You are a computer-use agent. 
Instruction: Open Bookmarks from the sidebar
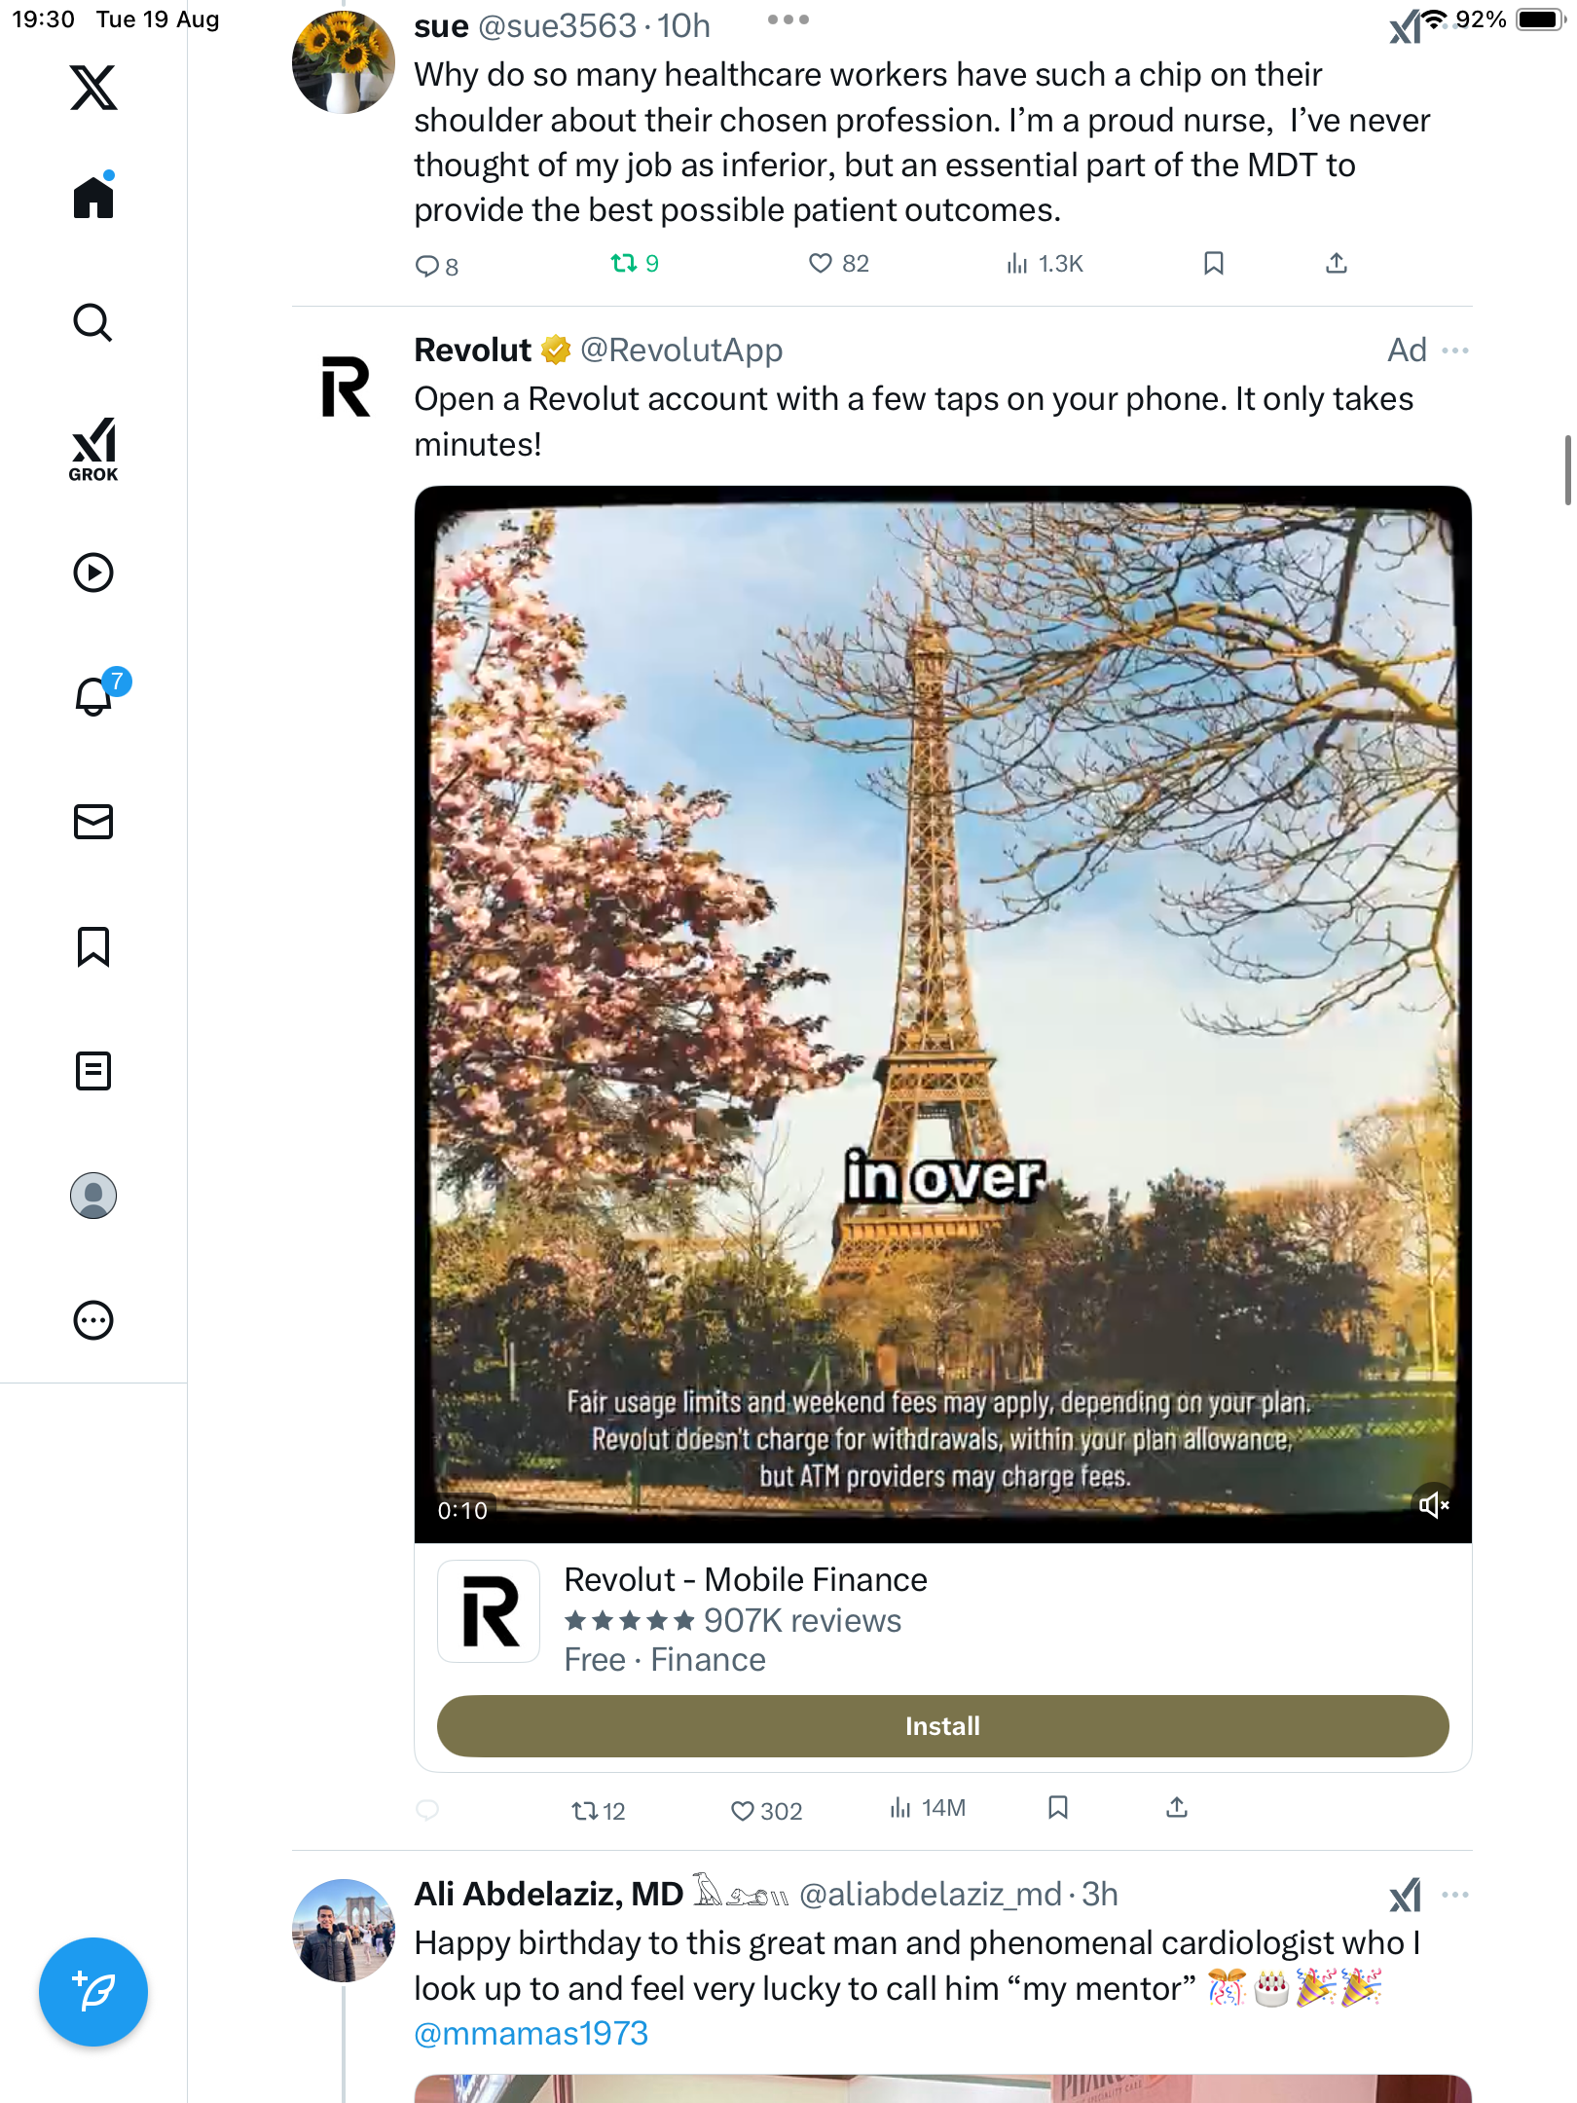pos(93,946)
